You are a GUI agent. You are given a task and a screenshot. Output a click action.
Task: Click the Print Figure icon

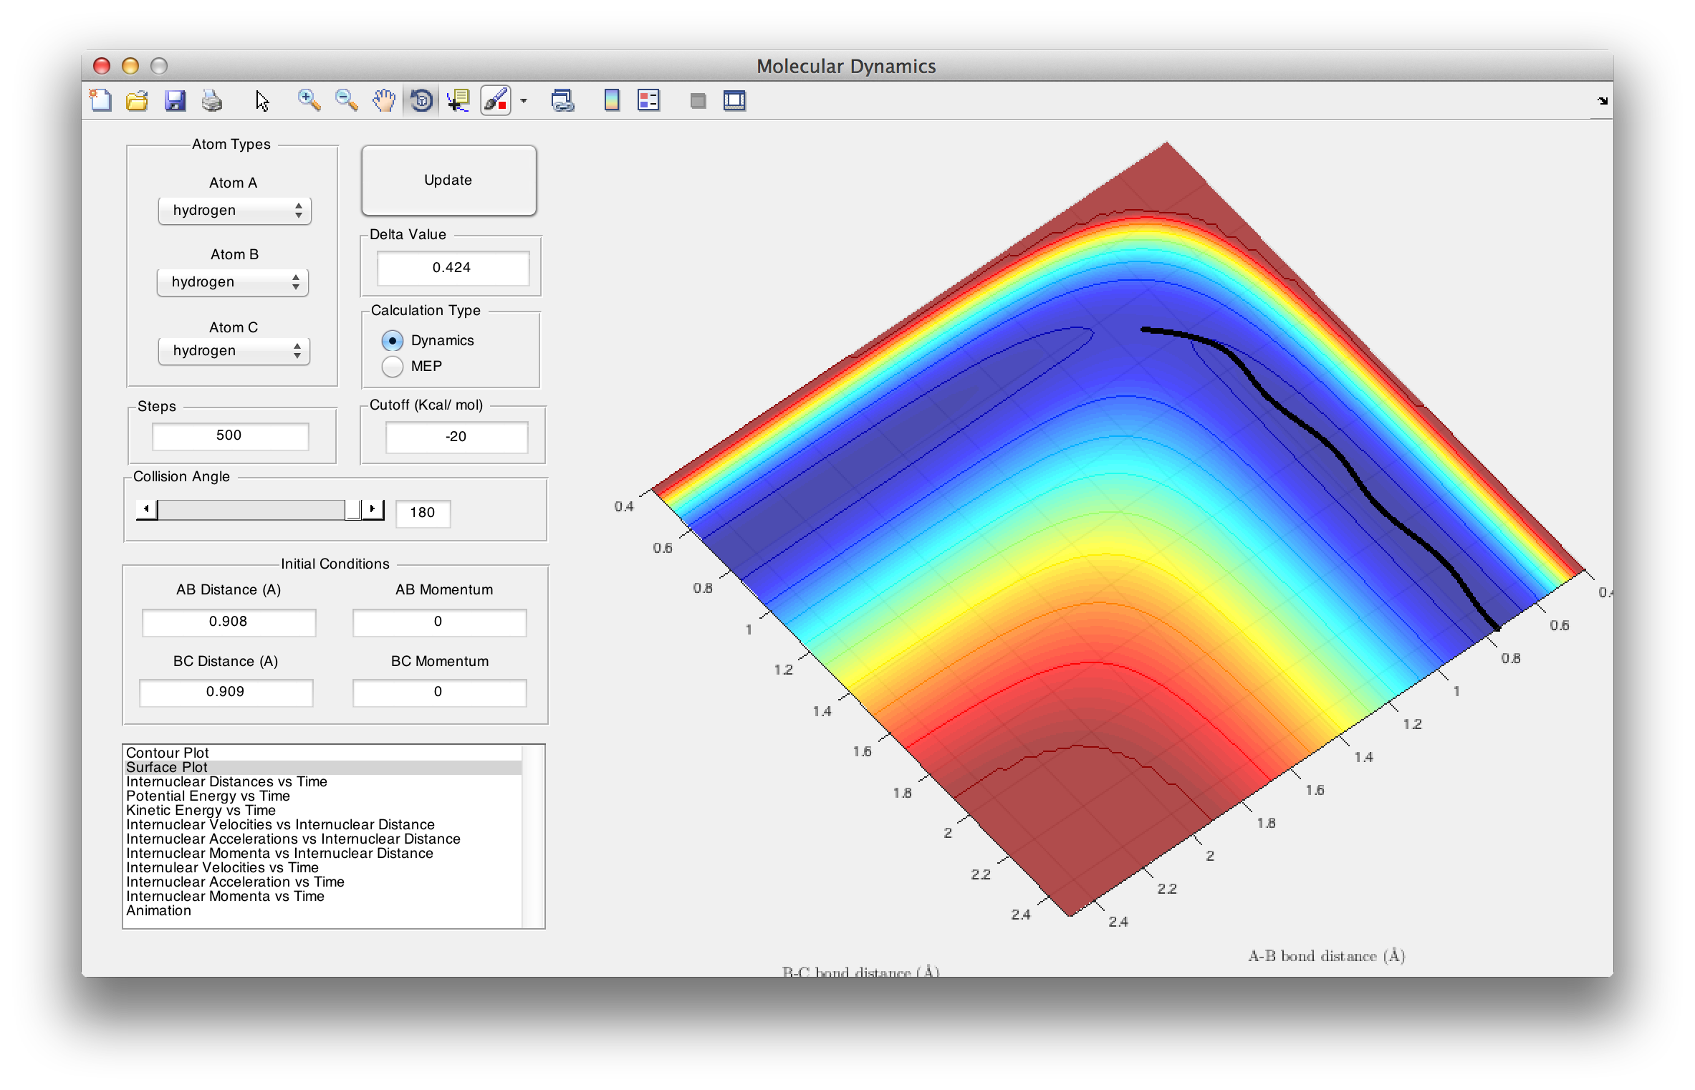click(212, 101)
